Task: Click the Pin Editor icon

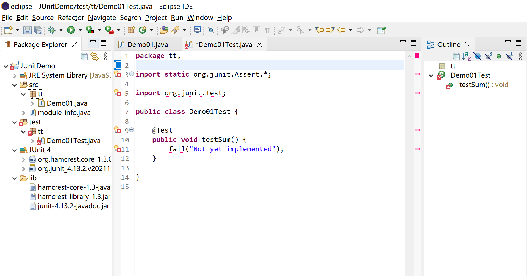Action: pyautogui.click(x=381, y=30)
